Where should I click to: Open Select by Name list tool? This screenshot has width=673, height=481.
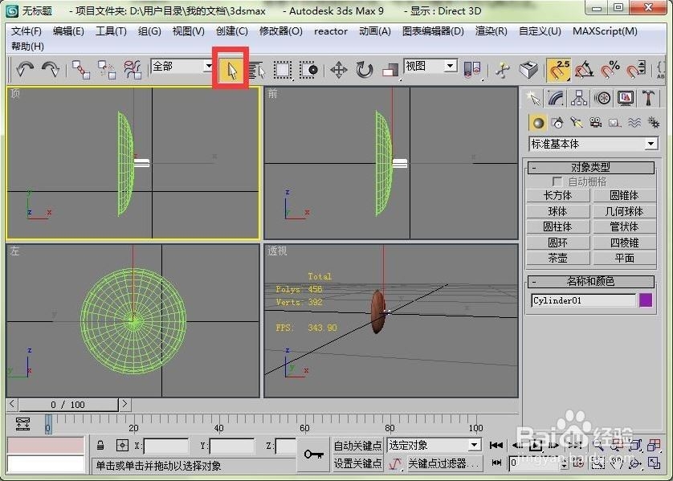(257, 70)
